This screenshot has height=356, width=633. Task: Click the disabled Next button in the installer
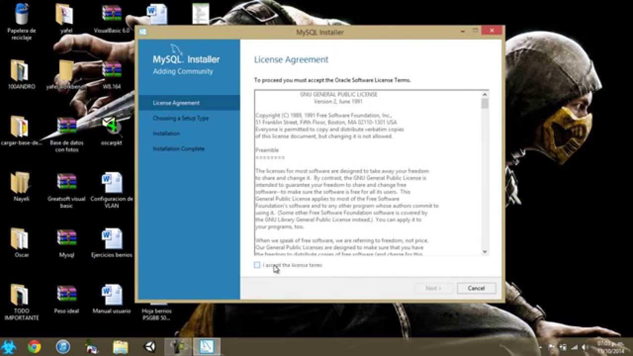(433, 288)
